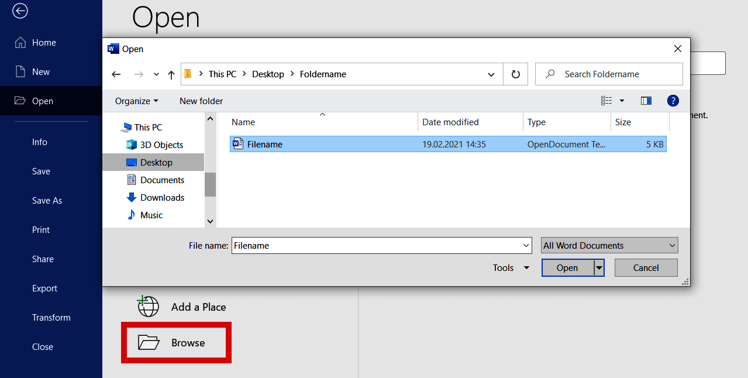Click inside the Search Foldername box

(608, 74)
